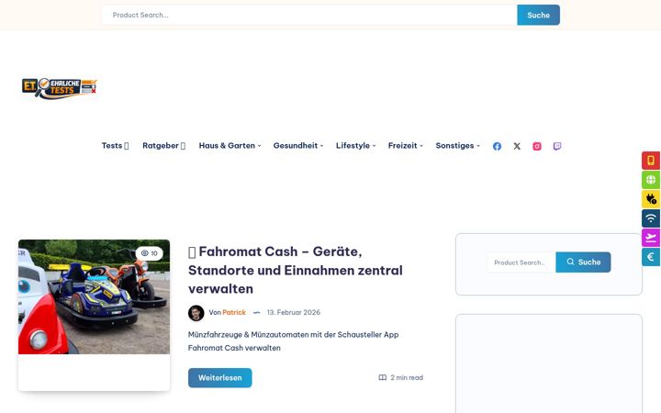Click the top Suche button
Viewport: 661px width, 413px height.
pos(538,16)
